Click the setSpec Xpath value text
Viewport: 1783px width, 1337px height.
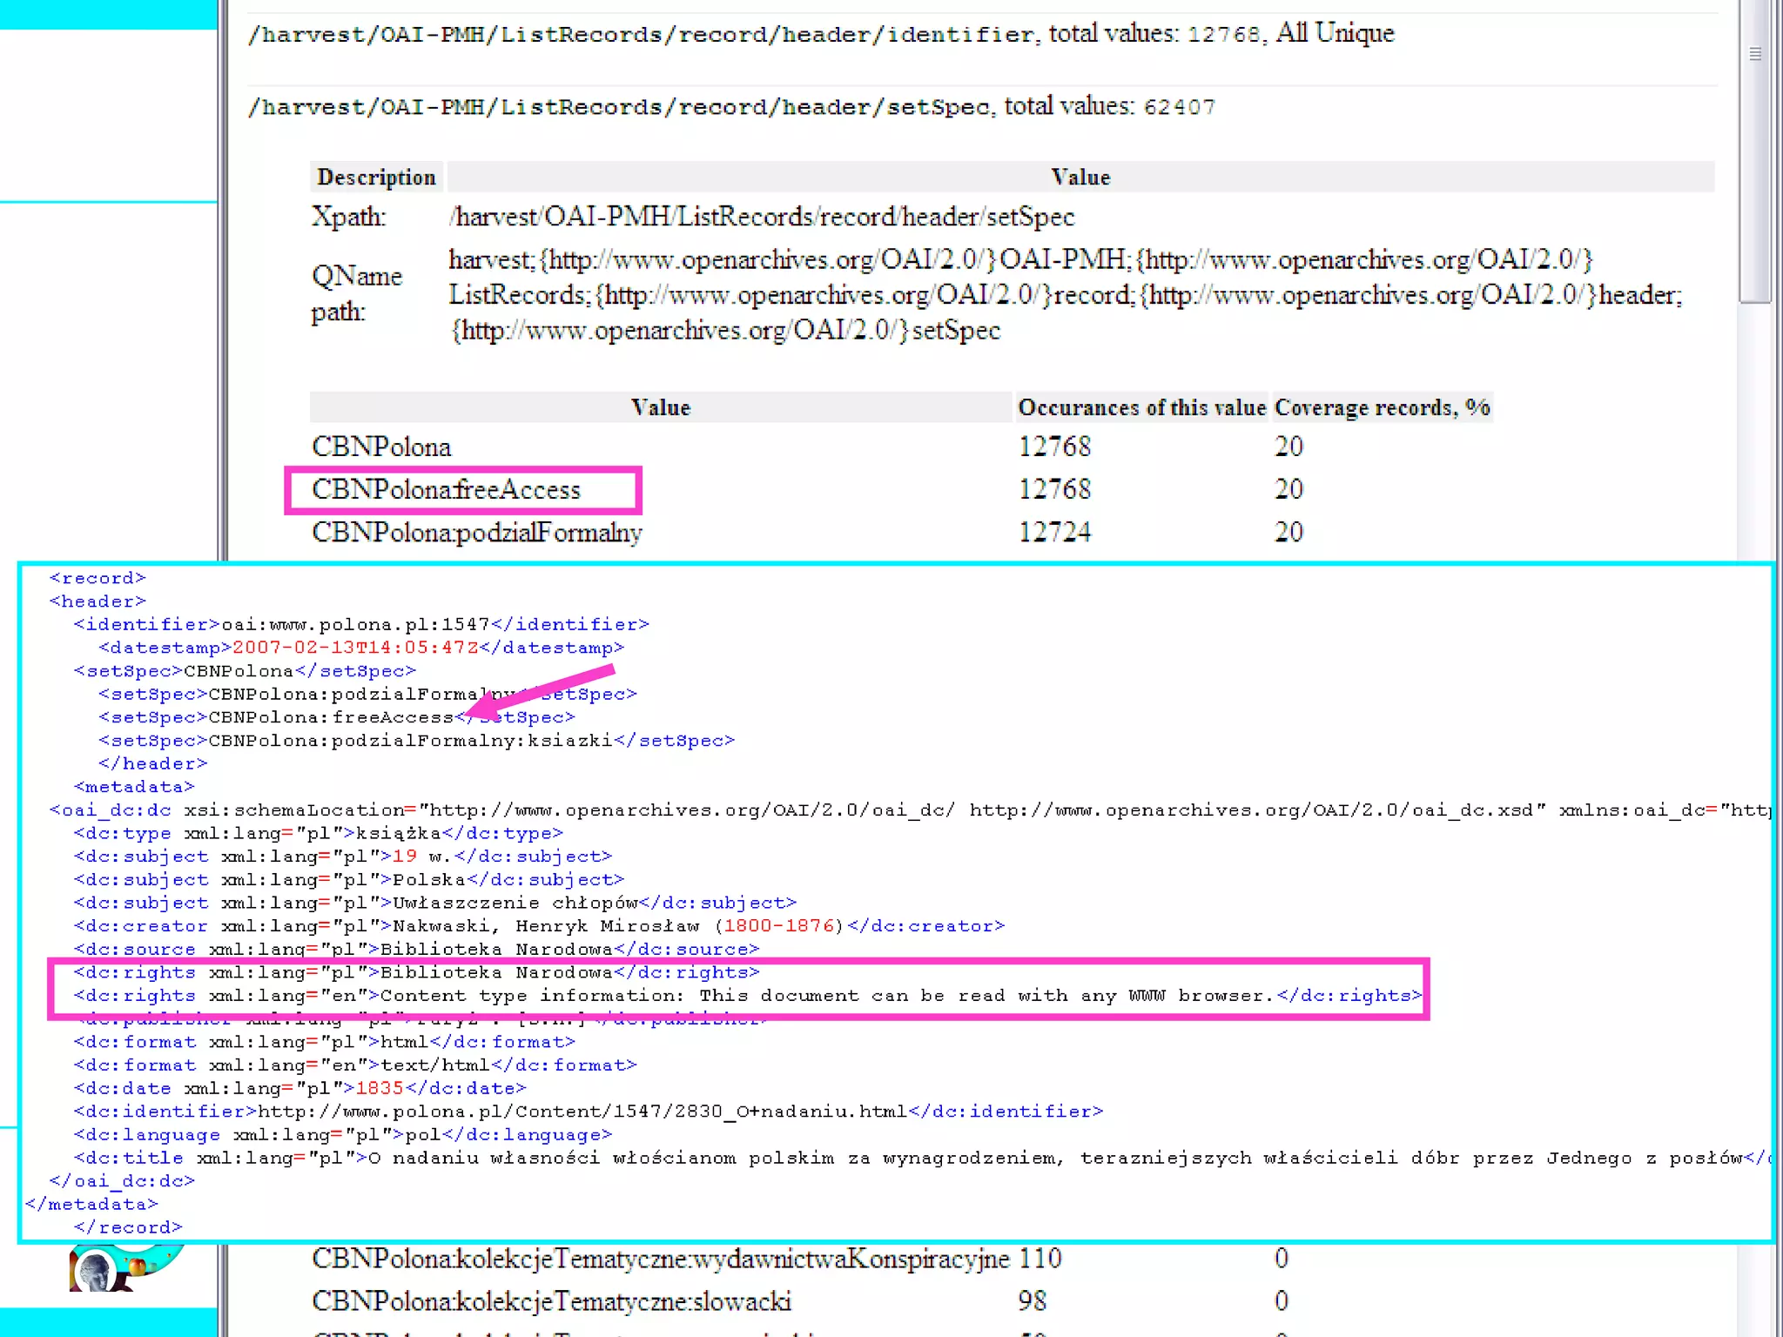(762, 217)
